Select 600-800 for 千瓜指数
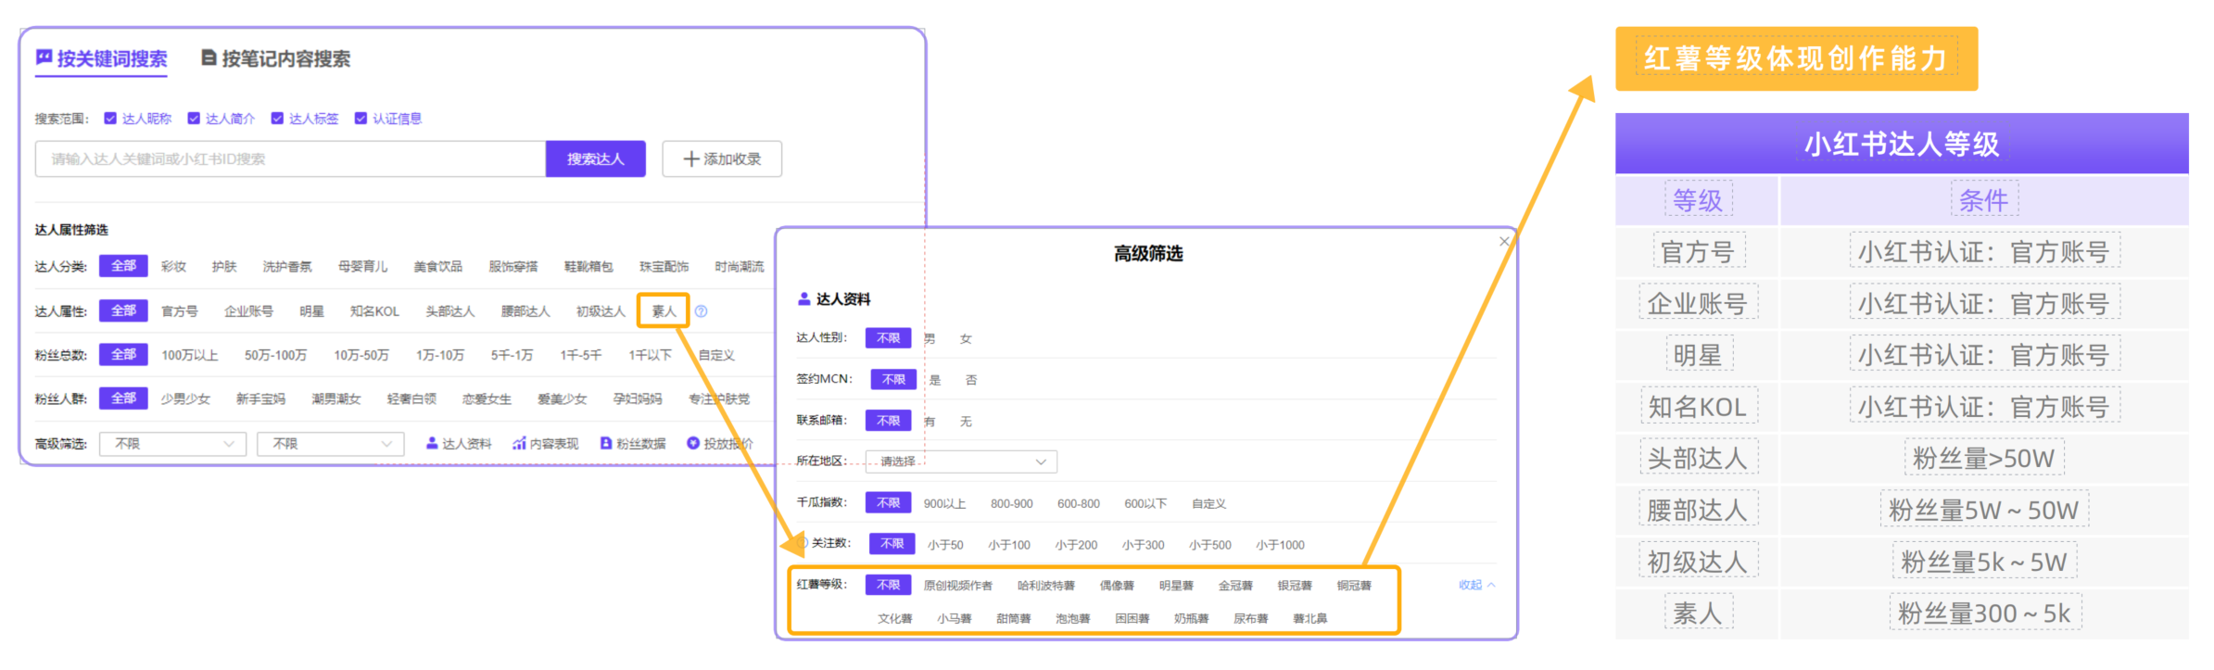The width and height of the screenshot is (2214, 670). coord(1079,504)
